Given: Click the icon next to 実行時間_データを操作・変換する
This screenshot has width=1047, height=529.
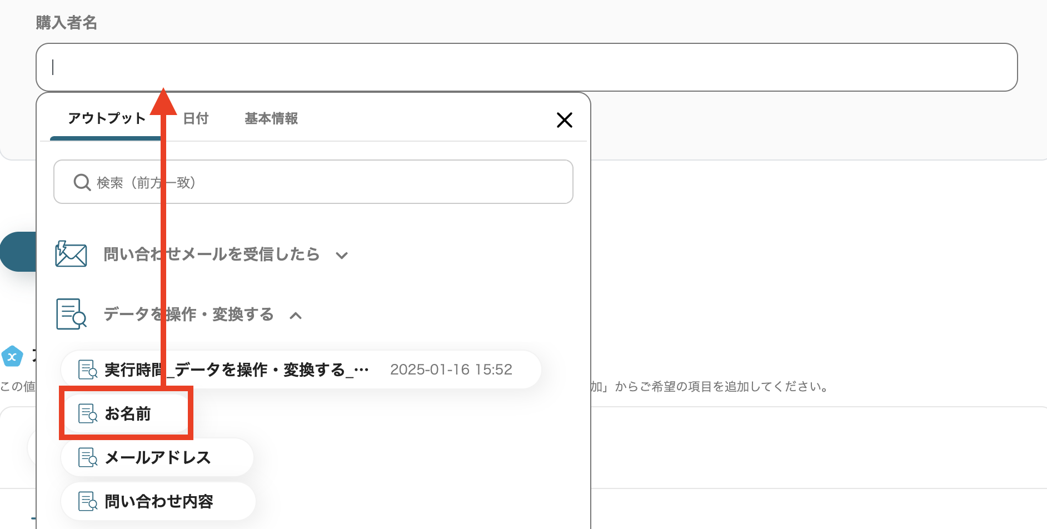Looking at the screenshot, I should pos(87,369).
